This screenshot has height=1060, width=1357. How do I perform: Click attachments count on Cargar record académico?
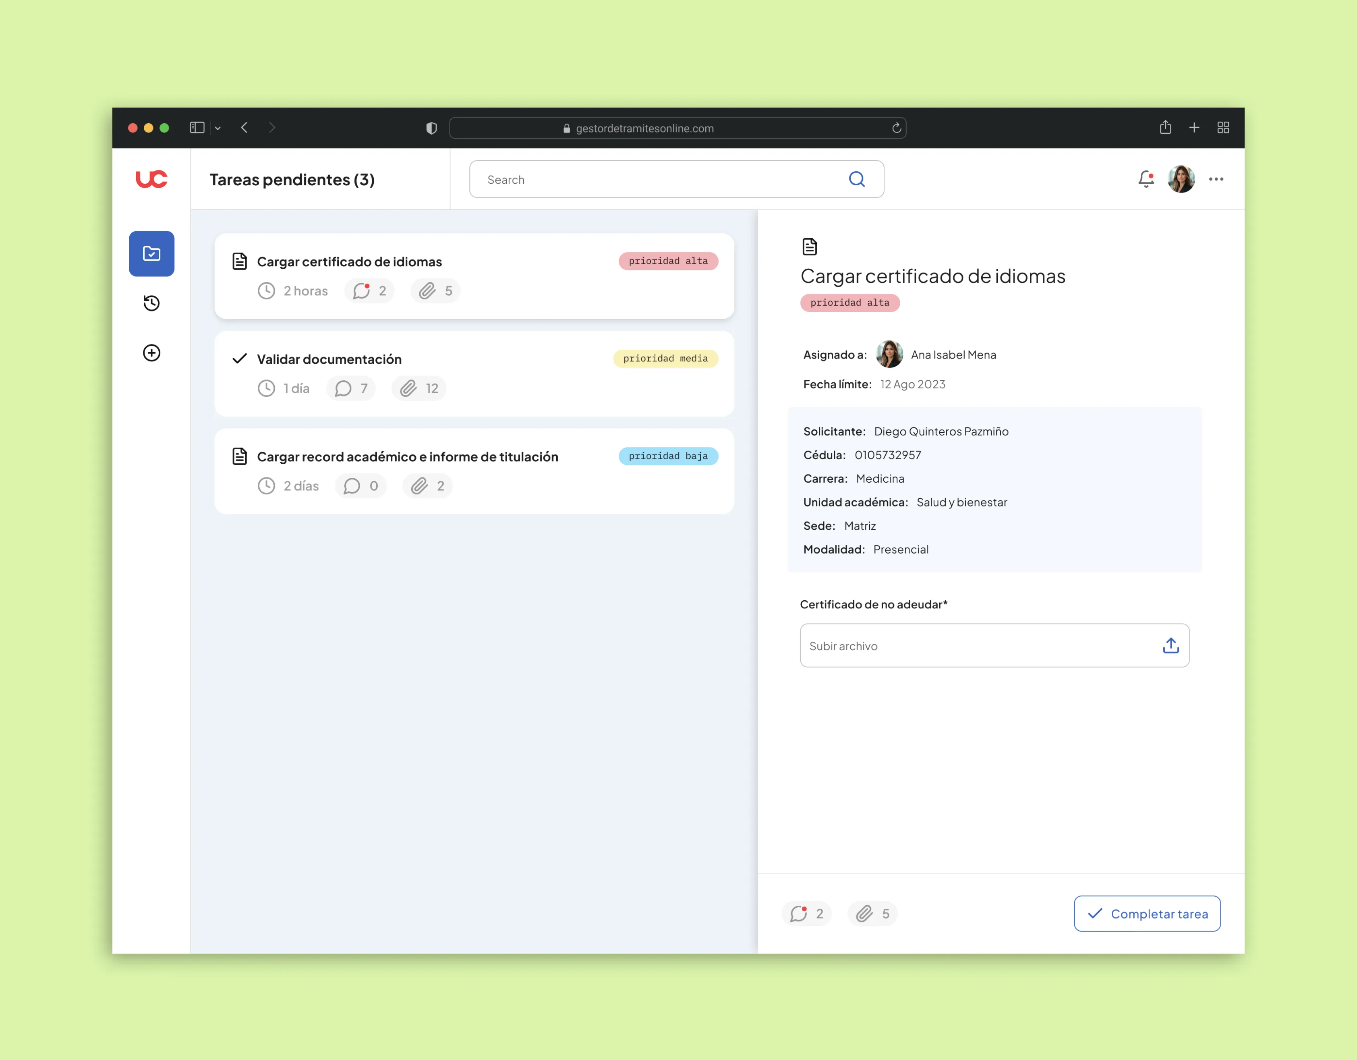(427, 486)
